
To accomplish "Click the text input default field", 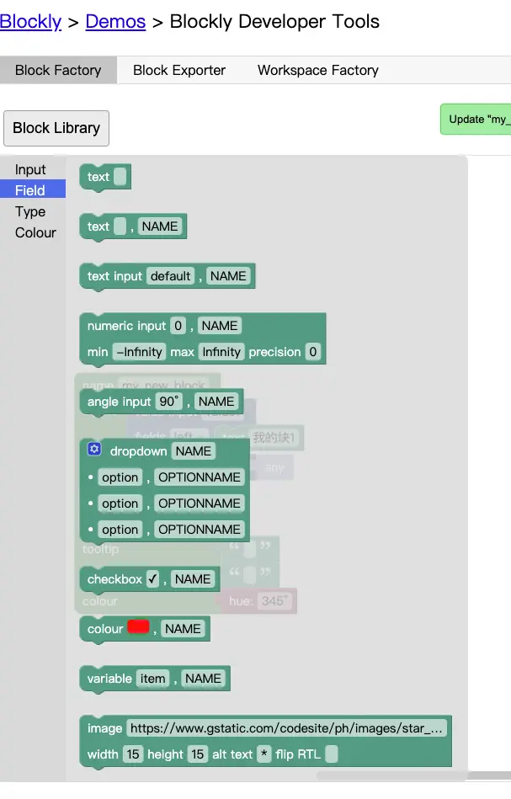I will (x=170, y=276).
